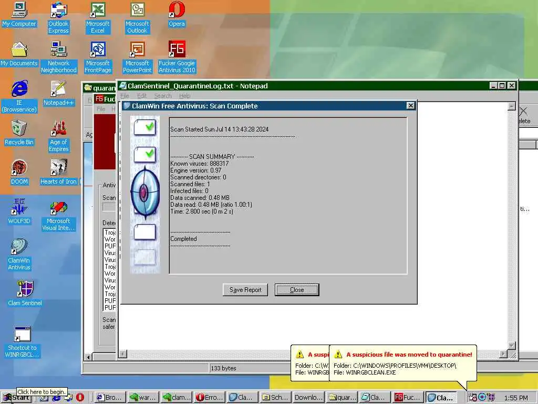Launch Notepad++ desktop shortcut
The image size is (538, 404).
click(x=58, y=93)
